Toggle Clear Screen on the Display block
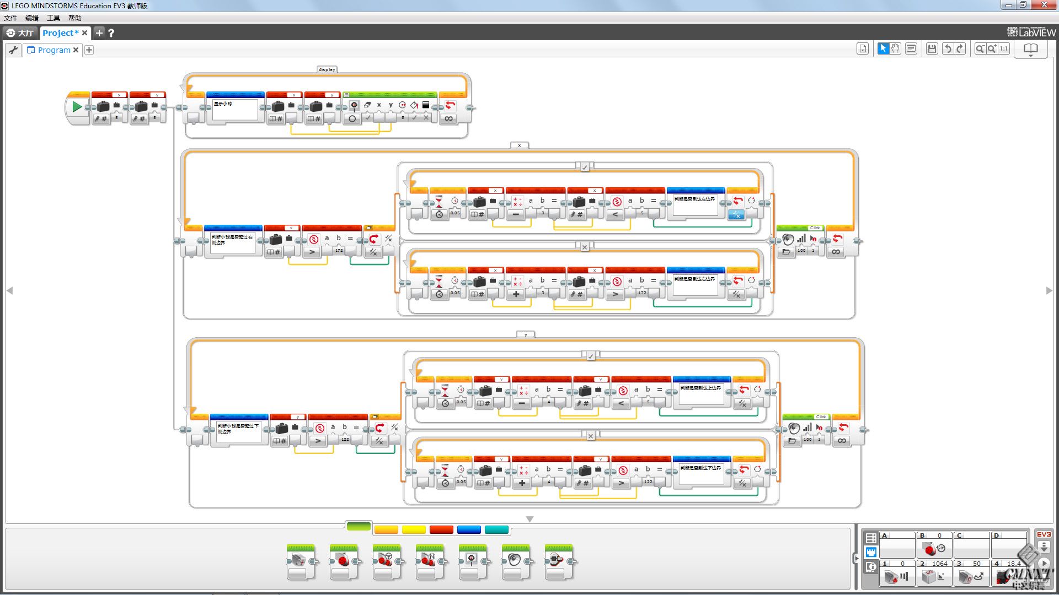Image resolution: width=1059 pixels, height=595 pixels. point(367,117)
